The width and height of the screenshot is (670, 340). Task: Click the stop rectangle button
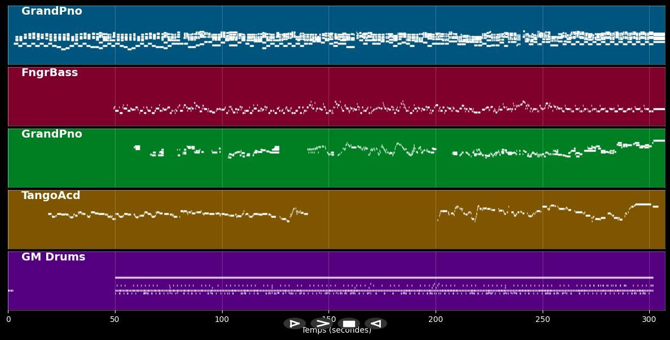(x=349, y=324)
